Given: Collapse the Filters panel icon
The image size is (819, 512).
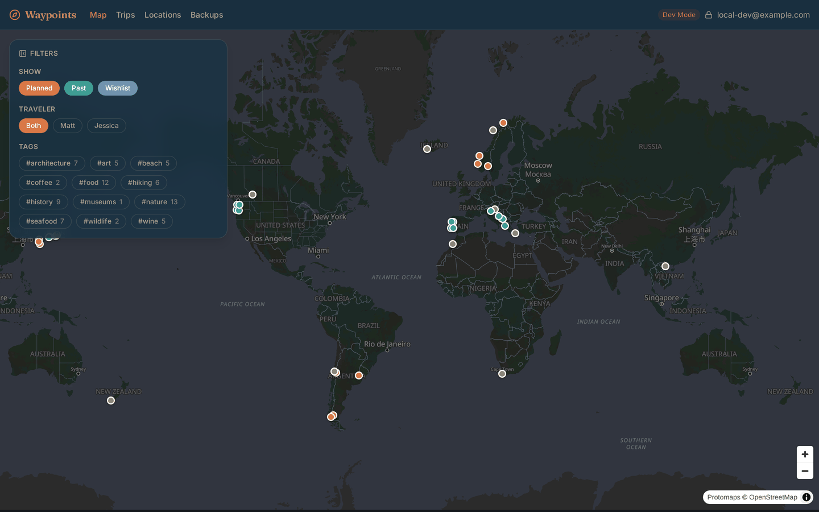Looking at the screenshot, I should (23, 53).
